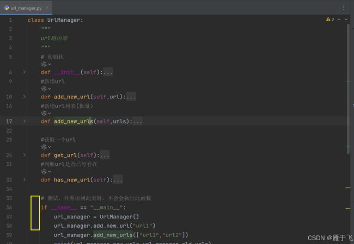Click the "__main__" string on line 36
Viewport: 354px width, 244px height.
[x=106, y=208]
